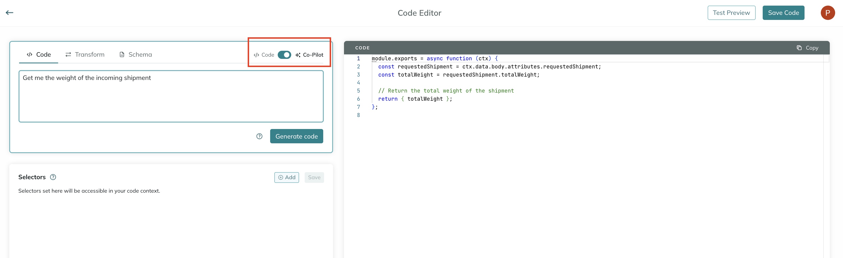Viewport: 843px width, 258px height.
Task: Click line number 8 in gutter
Action: tap(358, 115)
